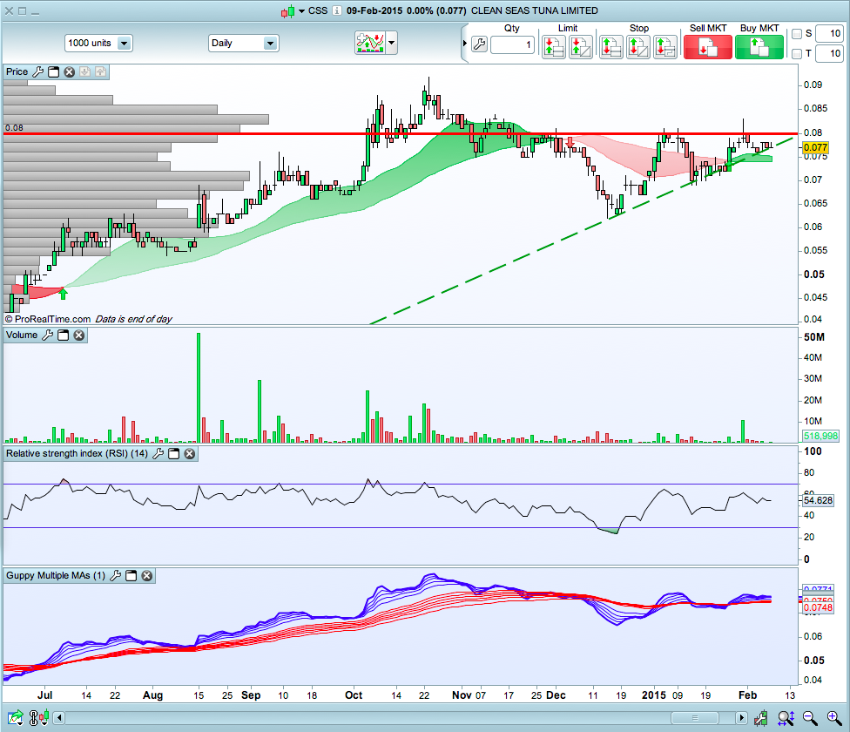Open the Volume panel settings wrench
The height and width of the screenshot is (732, 850).
[47, 335]
